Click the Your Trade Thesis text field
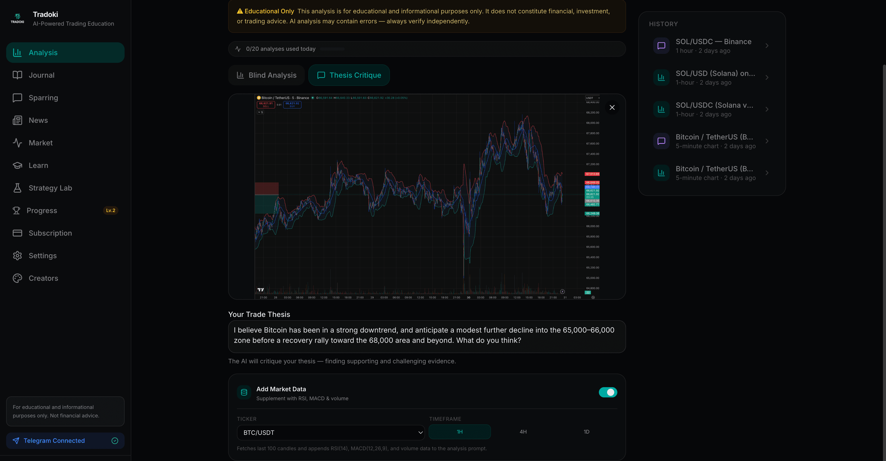Image resolution: width=886 pixels, height=461 pixels. click(x=427, y=336)
